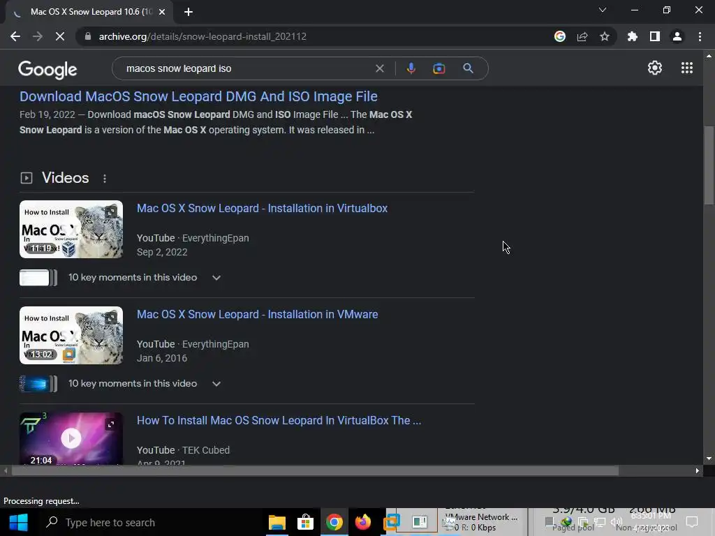Go to the Google homepage logo

[x=47, y=69]
